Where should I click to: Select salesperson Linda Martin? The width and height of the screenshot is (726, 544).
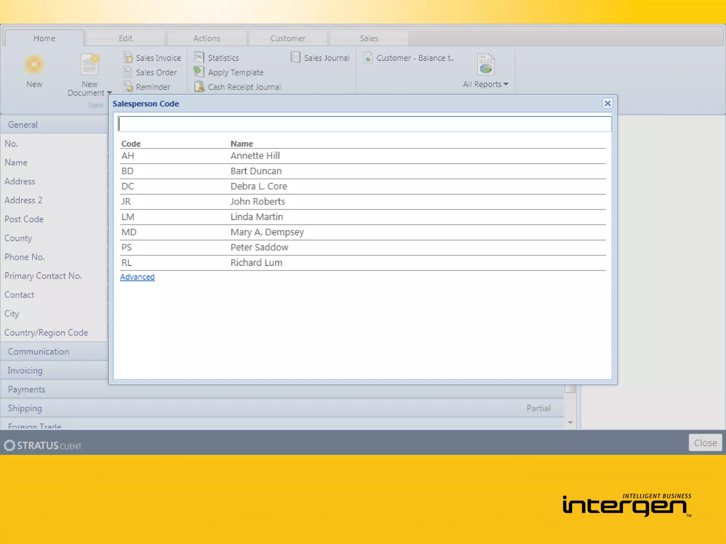point(363,217)
